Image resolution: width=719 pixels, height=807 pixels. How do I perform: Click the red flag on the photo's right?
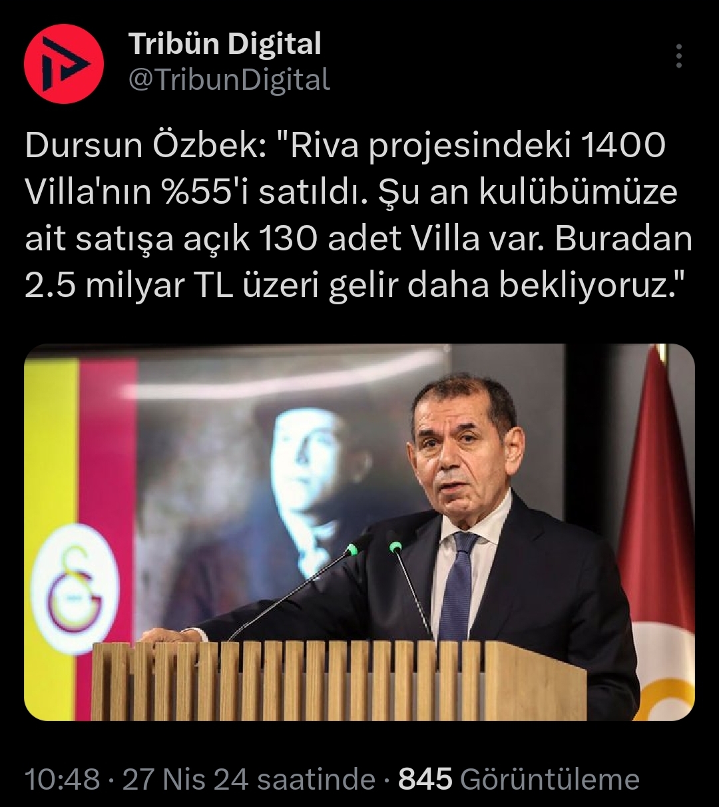[x=656, y=533]
